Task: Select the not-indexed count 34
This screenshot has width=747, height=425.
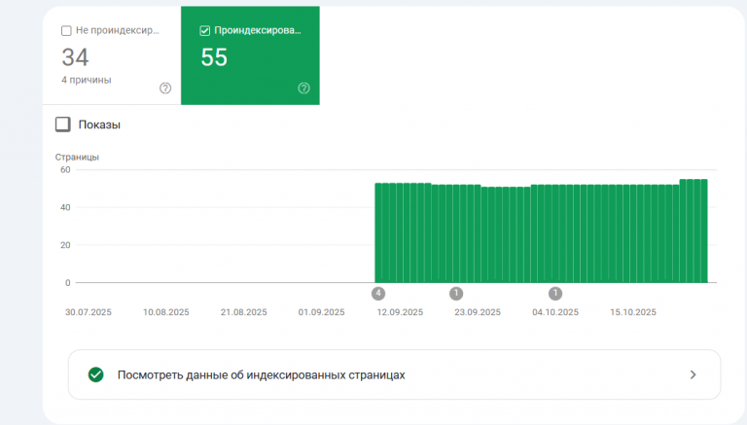Action: coord(75,57)
